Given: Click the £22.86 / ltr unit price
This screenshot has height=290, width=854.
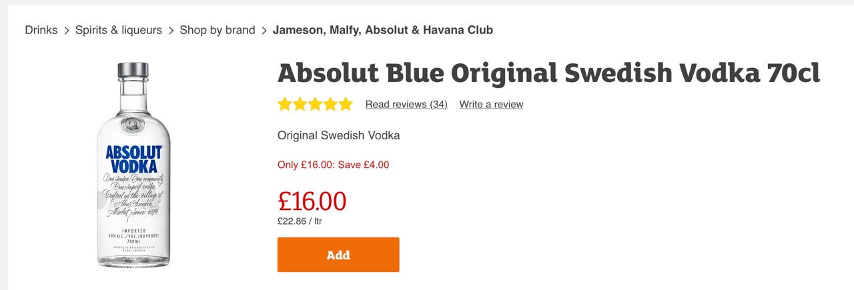Looking at the screenshot, I should pos(300,221).
